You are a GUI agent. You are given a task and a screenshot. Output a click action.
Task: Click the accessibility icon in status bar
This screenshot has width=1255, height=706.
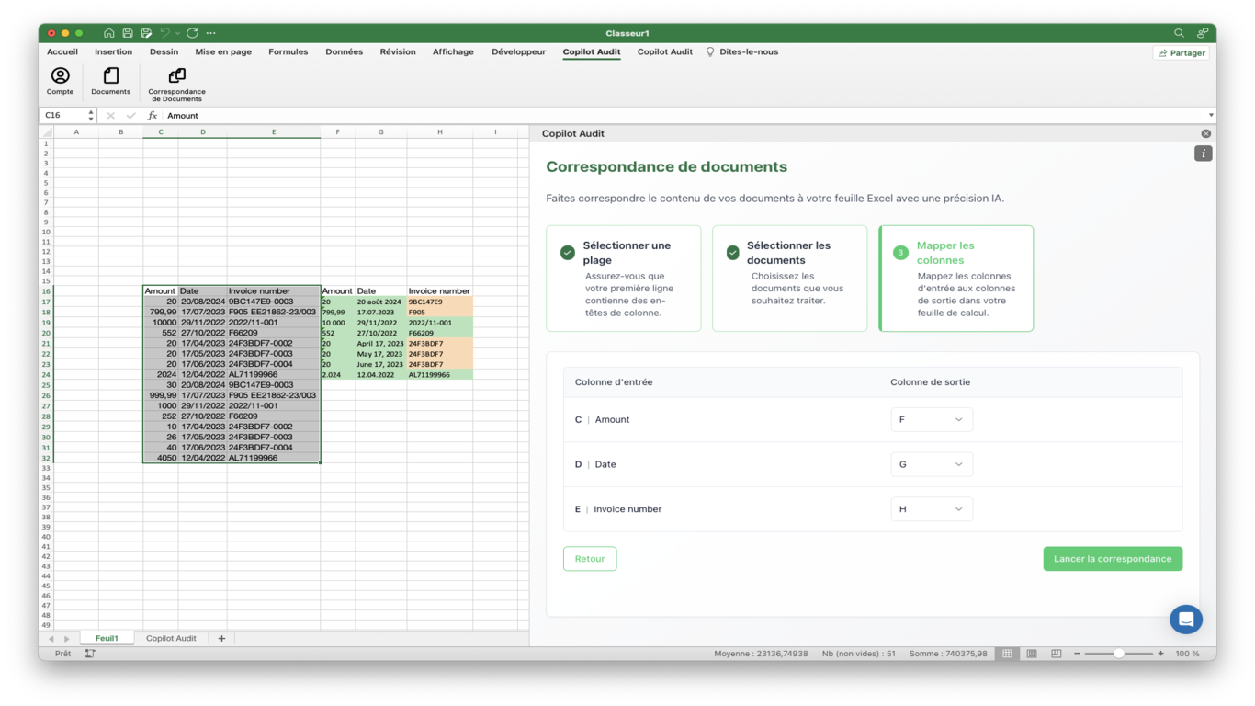[x=90, y=654]
